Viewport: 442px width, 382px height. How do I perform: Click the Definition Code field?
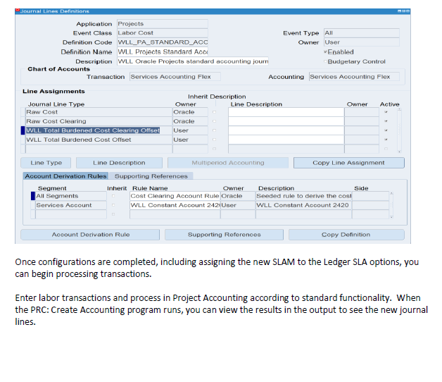click(163, 42)
